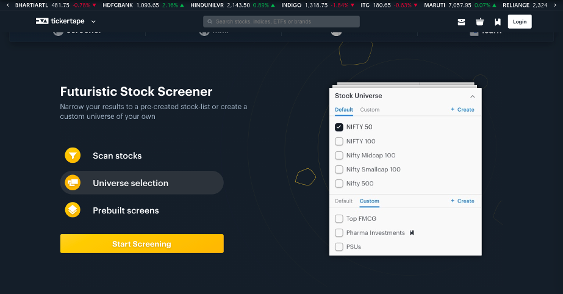Image resolution: width=563 pixels, height=294 pixels.
Task: Select Default tab in lower panel
Action: [343, 201]
